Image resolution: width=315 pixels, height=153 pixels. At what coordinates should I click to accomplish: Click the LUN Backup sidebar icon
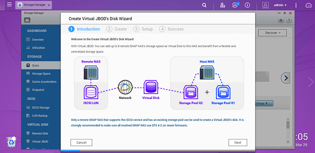tap(28, 116)
